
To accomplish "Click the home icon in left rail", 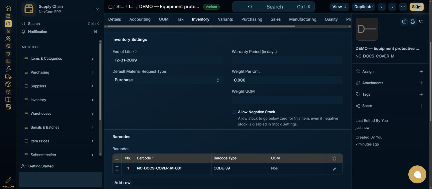I will 8,9.
